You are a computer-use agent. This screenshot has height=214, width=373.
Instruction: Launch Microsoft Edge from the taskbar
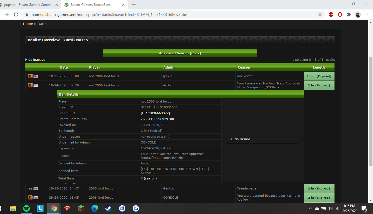[95, 208]
